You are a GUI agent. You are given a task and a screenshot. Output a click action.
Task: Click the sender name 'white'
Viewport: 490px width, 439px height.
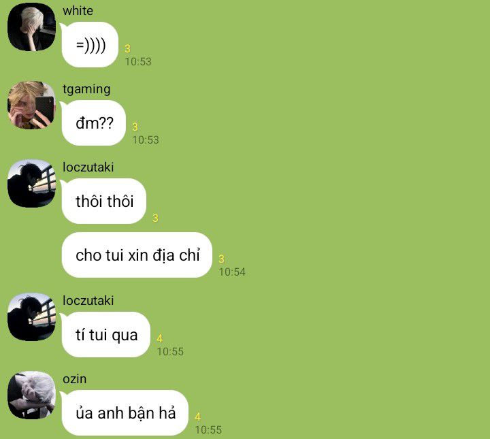(78, 11)
